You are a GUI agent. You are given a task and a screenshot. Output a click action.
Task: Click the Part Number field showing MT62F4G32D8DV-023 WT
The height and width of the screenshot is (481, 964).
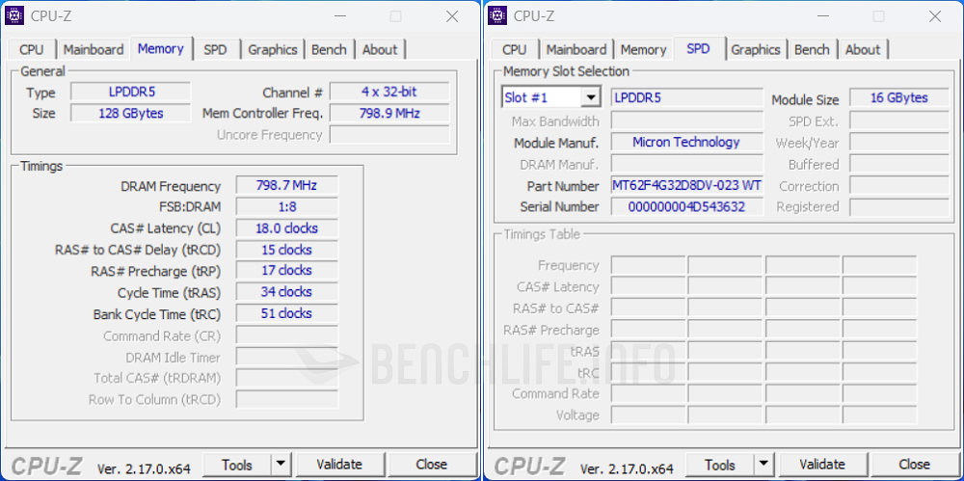(x=686, y=185)
